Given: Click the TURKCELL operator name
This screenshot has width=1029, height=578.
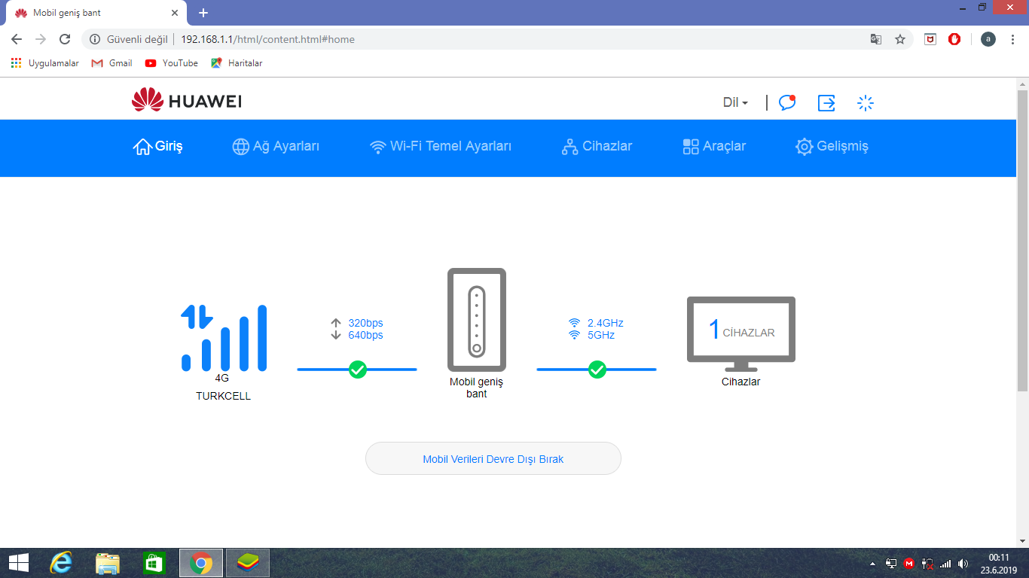Looking at the screenshot, I should click(x=224, y=396).
